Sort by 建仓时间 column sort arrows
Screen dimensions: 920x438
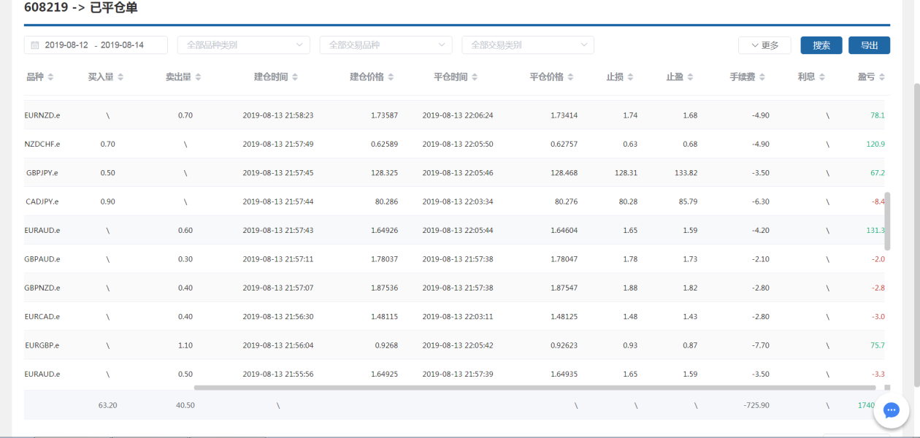tap(294, 77)
